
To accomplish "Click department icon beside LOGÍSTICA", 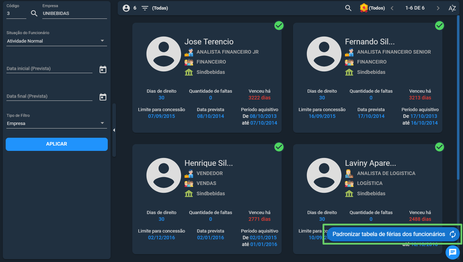I will point(349,184).
